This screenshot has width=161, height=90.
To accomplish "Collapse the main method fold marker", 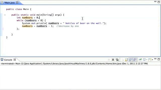I will [x=5, y=15].
